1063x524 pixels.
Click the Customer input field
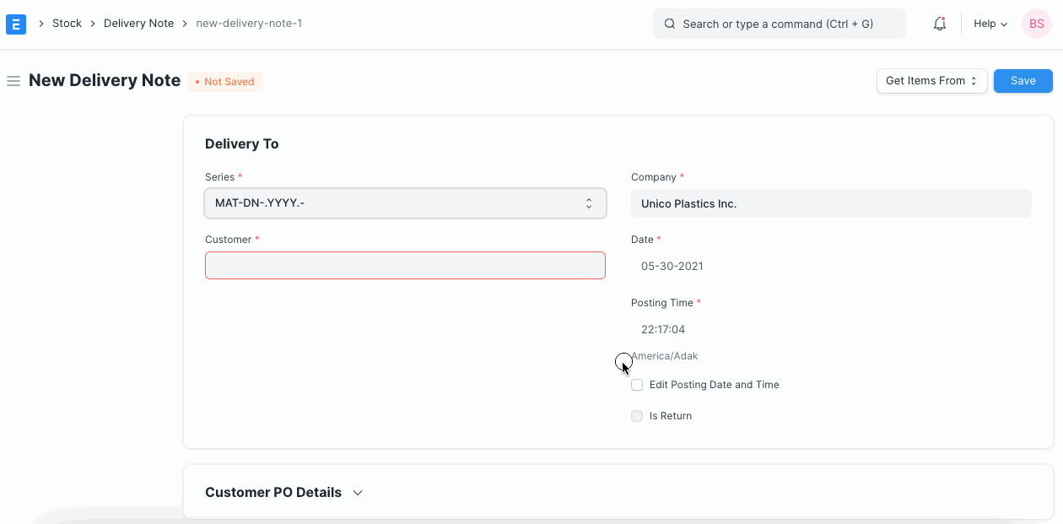point(405,266)
